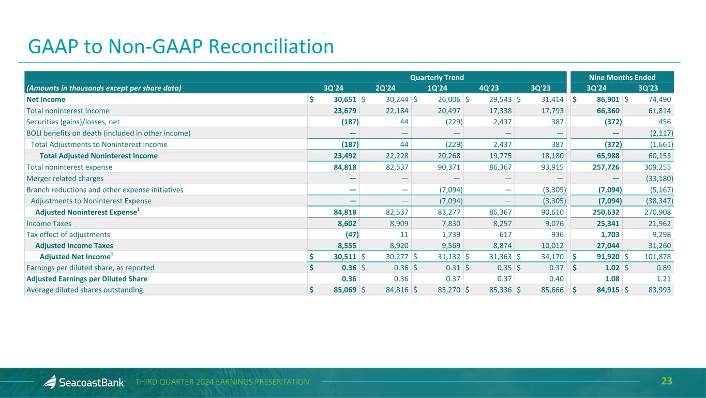
Task: Click the Third Quarter 2024 Earnings Presentation footer
Action: click(x=222, y=382)
